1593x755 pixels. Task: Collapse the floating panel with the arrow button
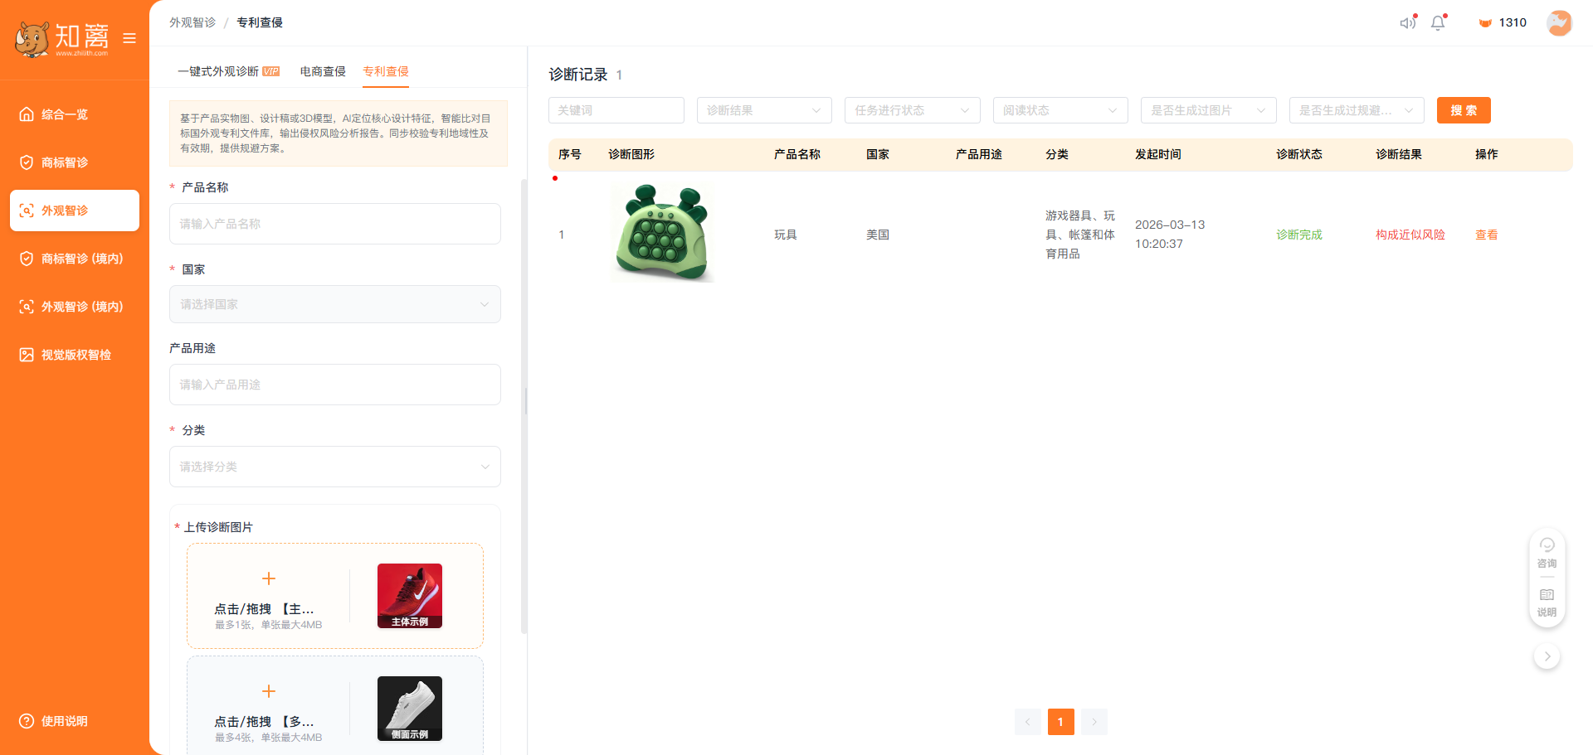pyautogui.click(x=1547, y=656)
